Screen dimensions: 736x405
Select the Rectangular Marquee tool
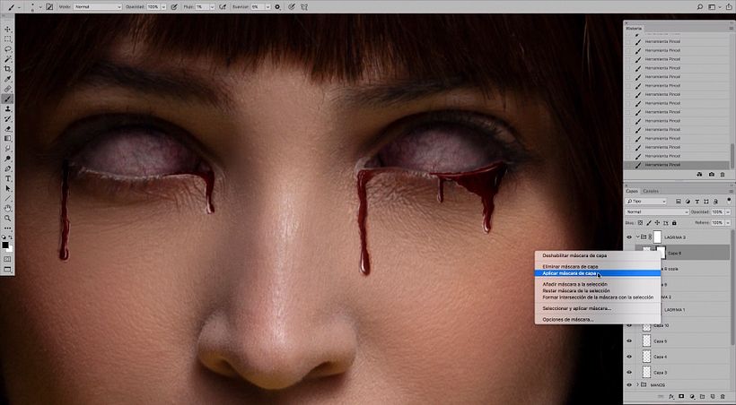[x=7, y=39]
